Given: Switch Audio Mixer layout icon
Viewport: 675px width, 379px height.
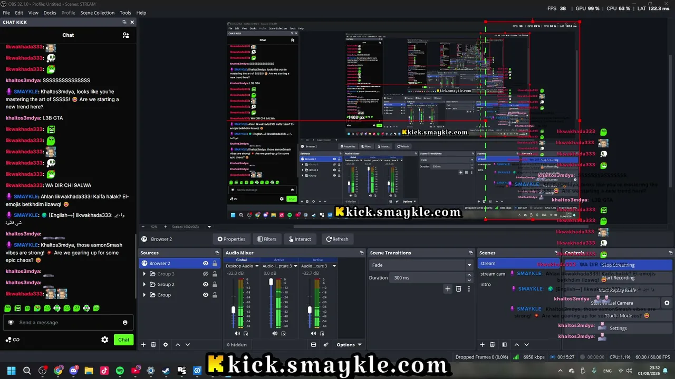Looking at the screenshot, I should (x=313, y=345).
